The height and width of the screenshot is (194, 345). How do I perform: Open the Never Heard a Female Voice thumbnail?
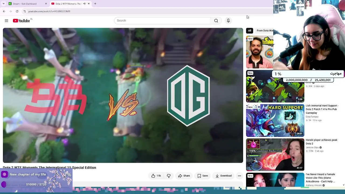point(275,180)
